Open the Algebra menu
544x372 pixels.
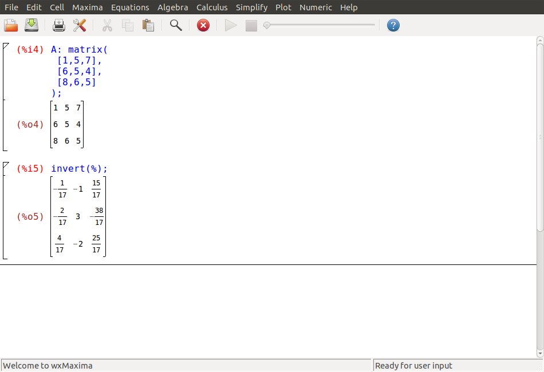(x=172, y=7)
